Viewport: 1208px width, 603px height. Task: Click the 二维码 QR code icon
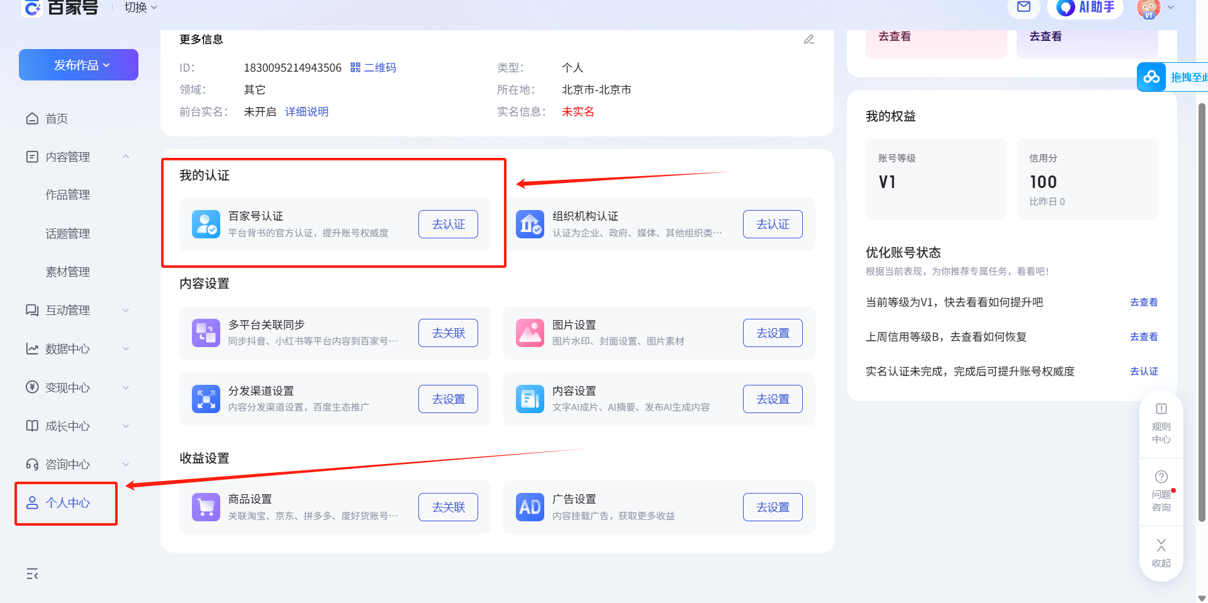(355, 67)
